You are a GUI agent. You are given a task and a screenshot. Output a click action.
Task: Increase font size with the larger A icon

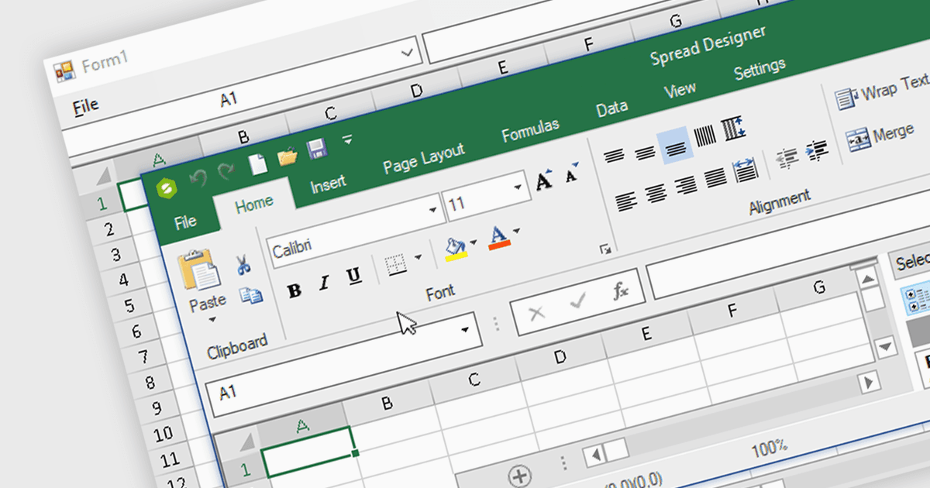click(545, 180)
